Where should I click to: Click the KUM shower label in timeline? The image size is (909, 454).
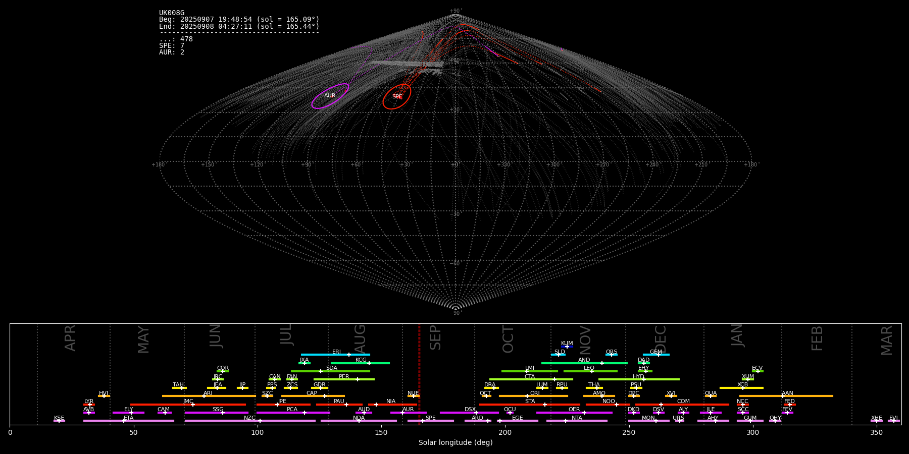click(x=567, y=344)
